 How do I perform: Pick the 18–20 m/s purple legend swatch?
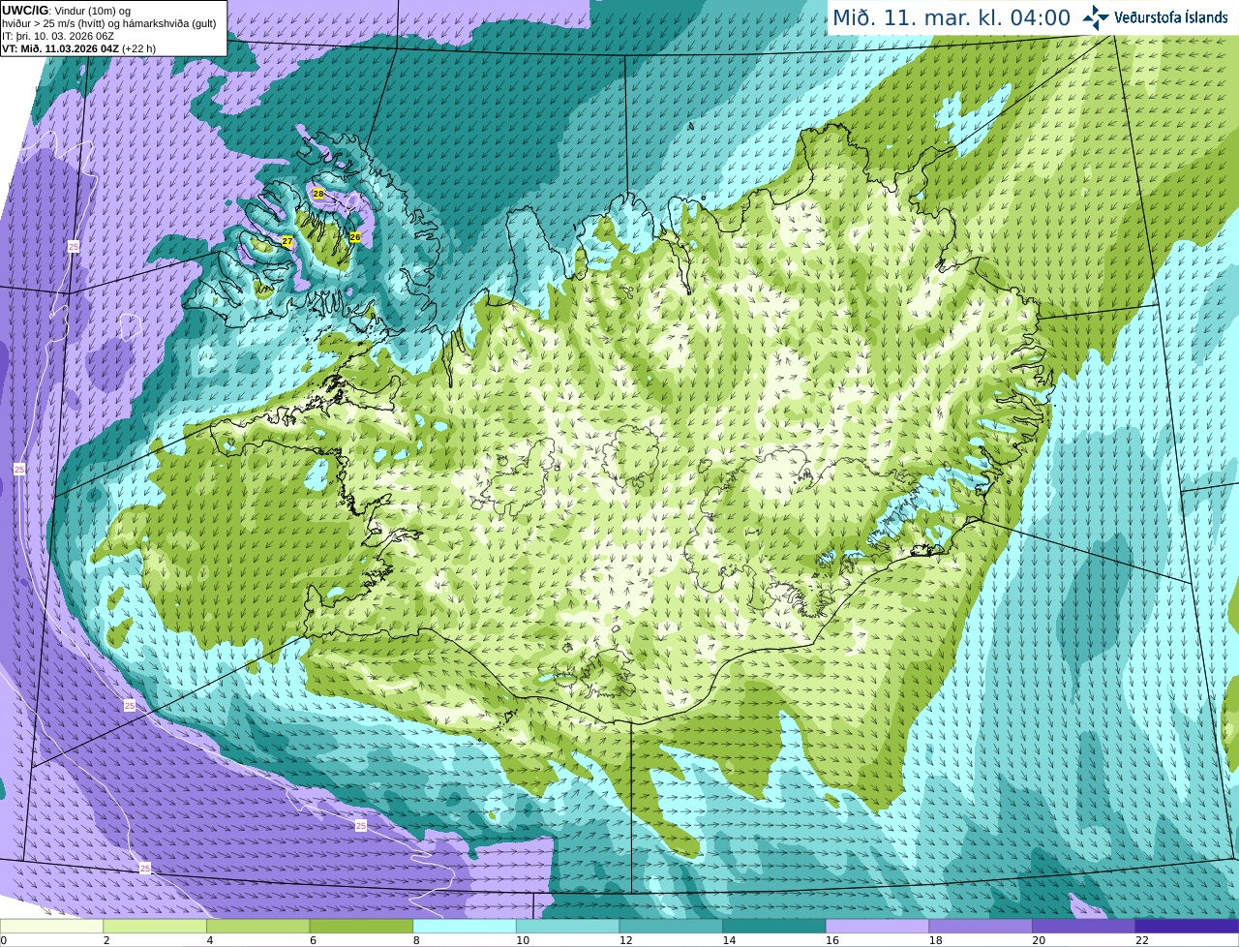[x=981, y=927]
